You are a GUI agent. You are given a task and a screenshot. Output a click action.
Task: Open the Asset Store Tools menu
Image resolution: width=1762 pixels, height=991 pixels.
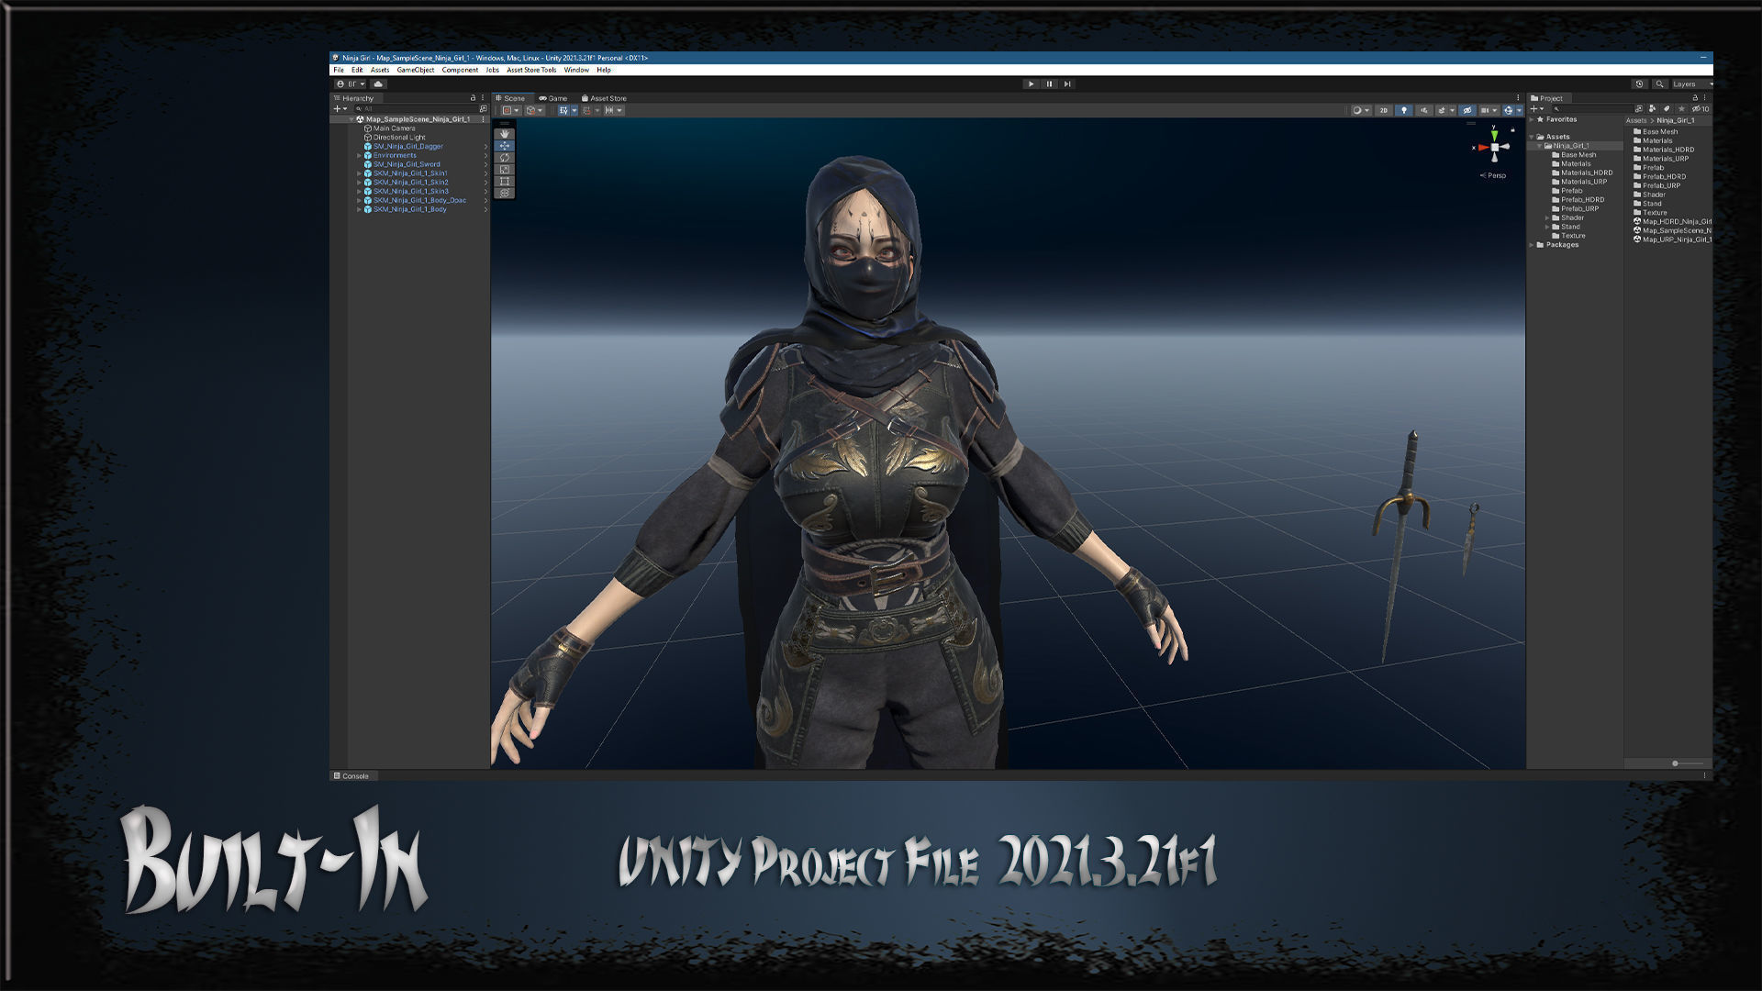pos(531,71)
